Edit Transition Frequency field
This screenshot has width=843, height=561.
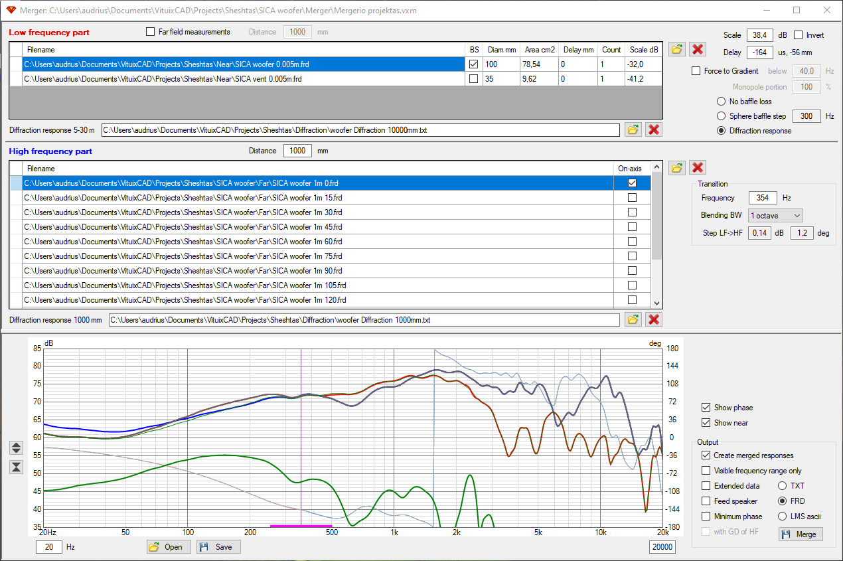coord(763,198)
